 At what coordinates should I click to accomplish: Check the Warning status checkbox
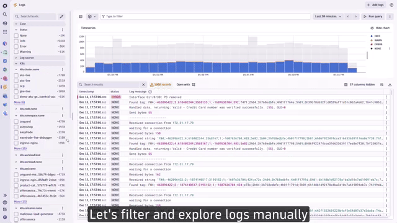pyautogui.click(x=16, y=52)
